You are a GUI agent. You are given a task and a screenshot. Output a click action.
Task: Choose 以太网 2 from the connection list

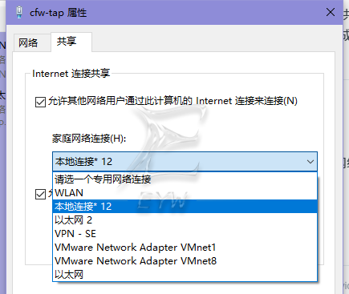pyautogui.click(x=185, y=220)
